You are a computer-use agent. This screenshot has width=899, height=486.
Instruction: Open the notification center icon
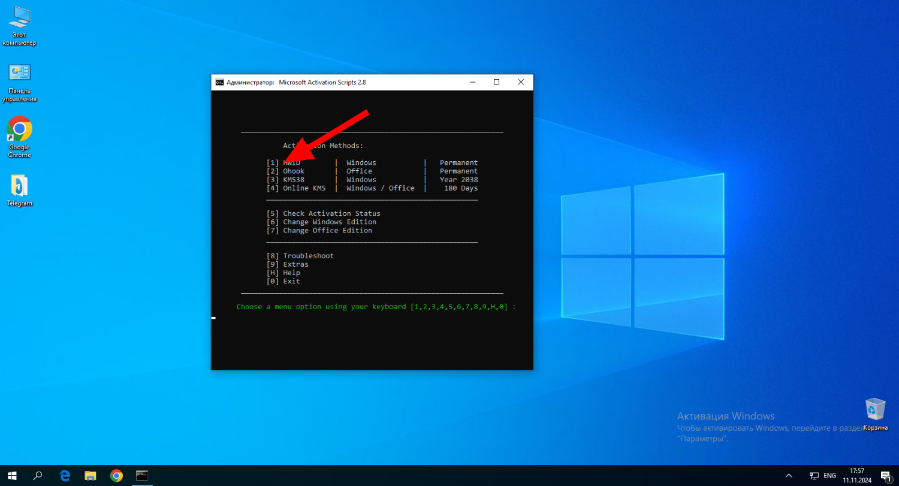(886, 476)
